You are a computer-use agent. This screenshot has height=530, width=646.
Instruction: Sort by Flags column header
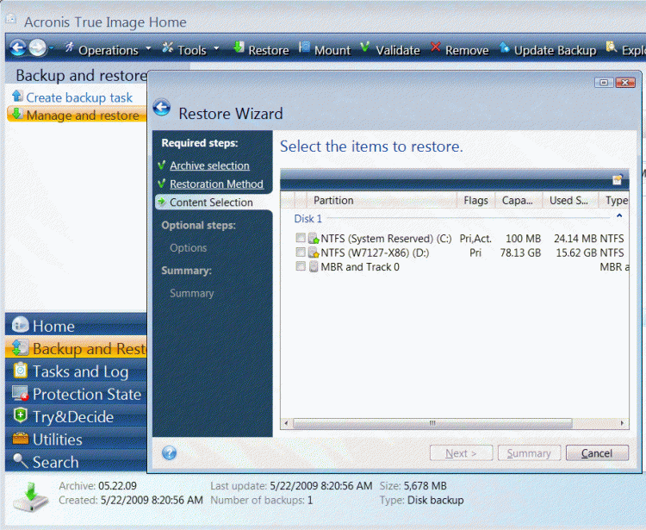(475, 200)
